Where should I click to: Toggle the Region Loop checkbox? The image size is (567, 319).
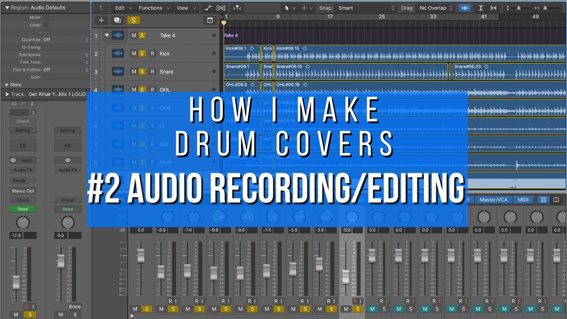pos(46,25)
